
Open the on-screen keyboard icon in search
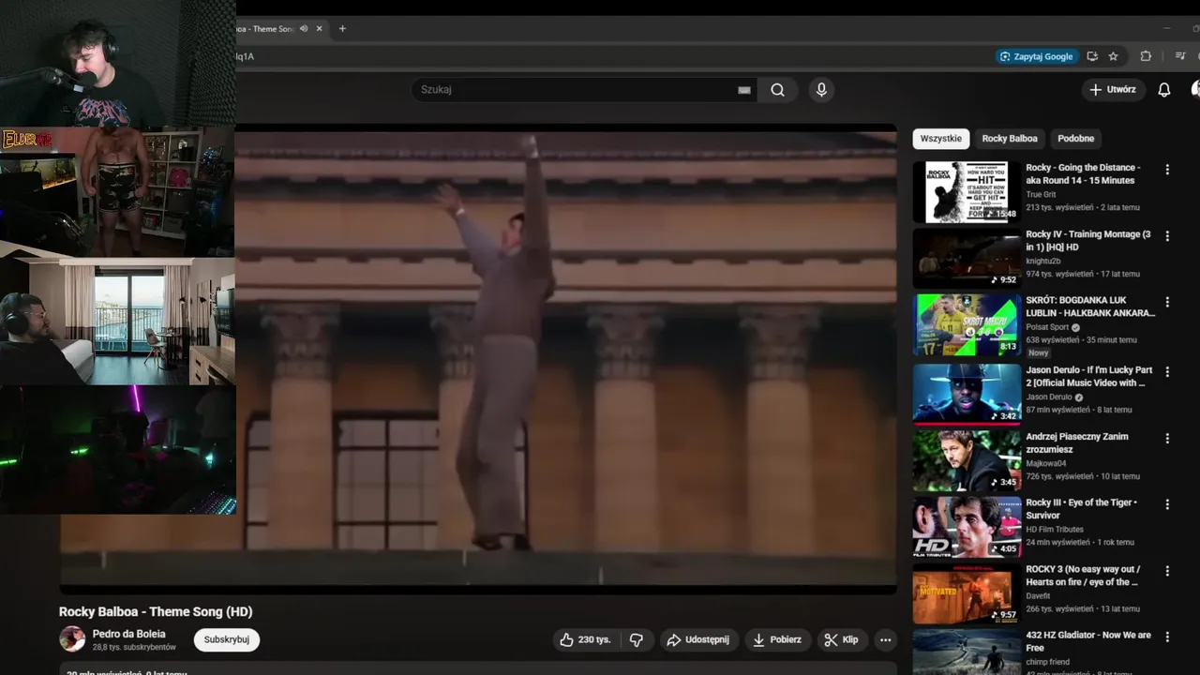tap(744, 90)
